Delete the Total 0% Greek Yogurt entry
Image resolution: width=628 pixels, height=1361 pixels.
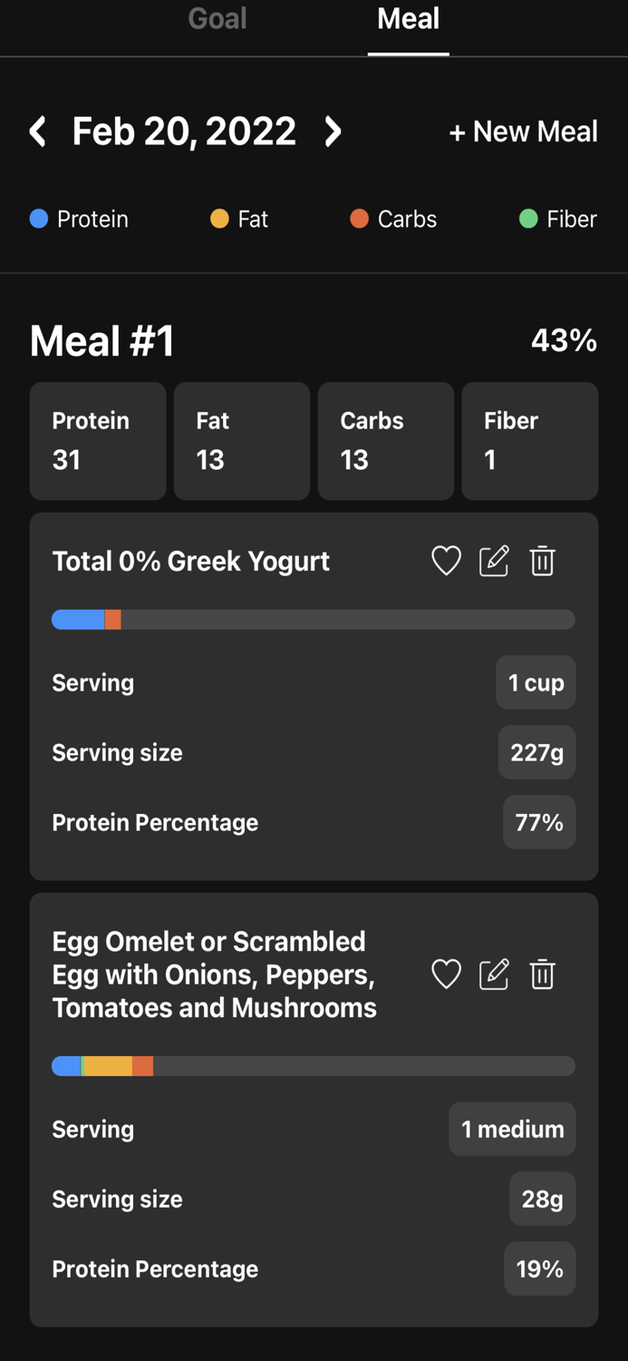(542, 561)
